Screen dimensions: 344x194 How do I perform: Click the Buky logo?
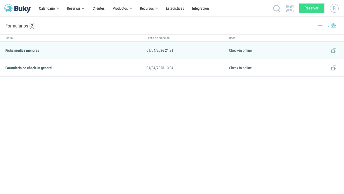(x=17, y=8)
